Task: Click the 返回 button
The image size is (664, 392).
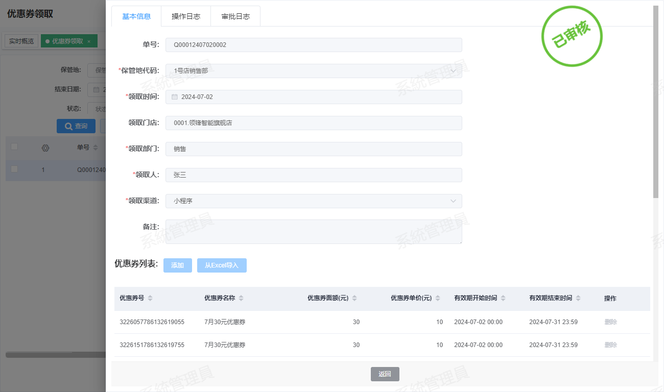Action: 385,374
